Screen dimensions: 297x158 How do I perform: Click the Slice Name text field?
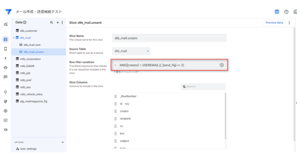(169, 38)
